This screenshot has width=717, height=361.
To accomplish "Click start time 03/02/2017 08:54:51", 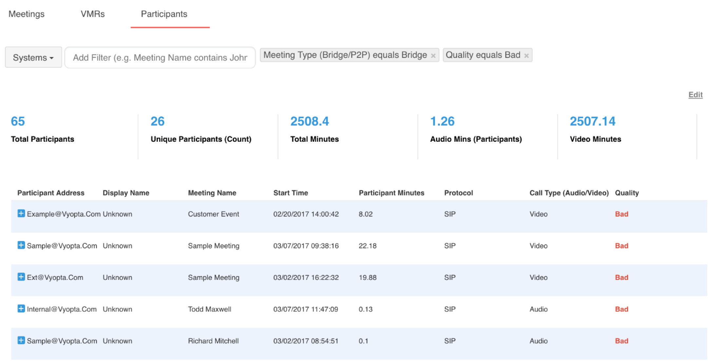I will pos(305,341).
